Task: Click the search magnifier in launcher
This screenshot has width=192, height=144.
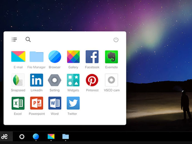Action: 28,39
